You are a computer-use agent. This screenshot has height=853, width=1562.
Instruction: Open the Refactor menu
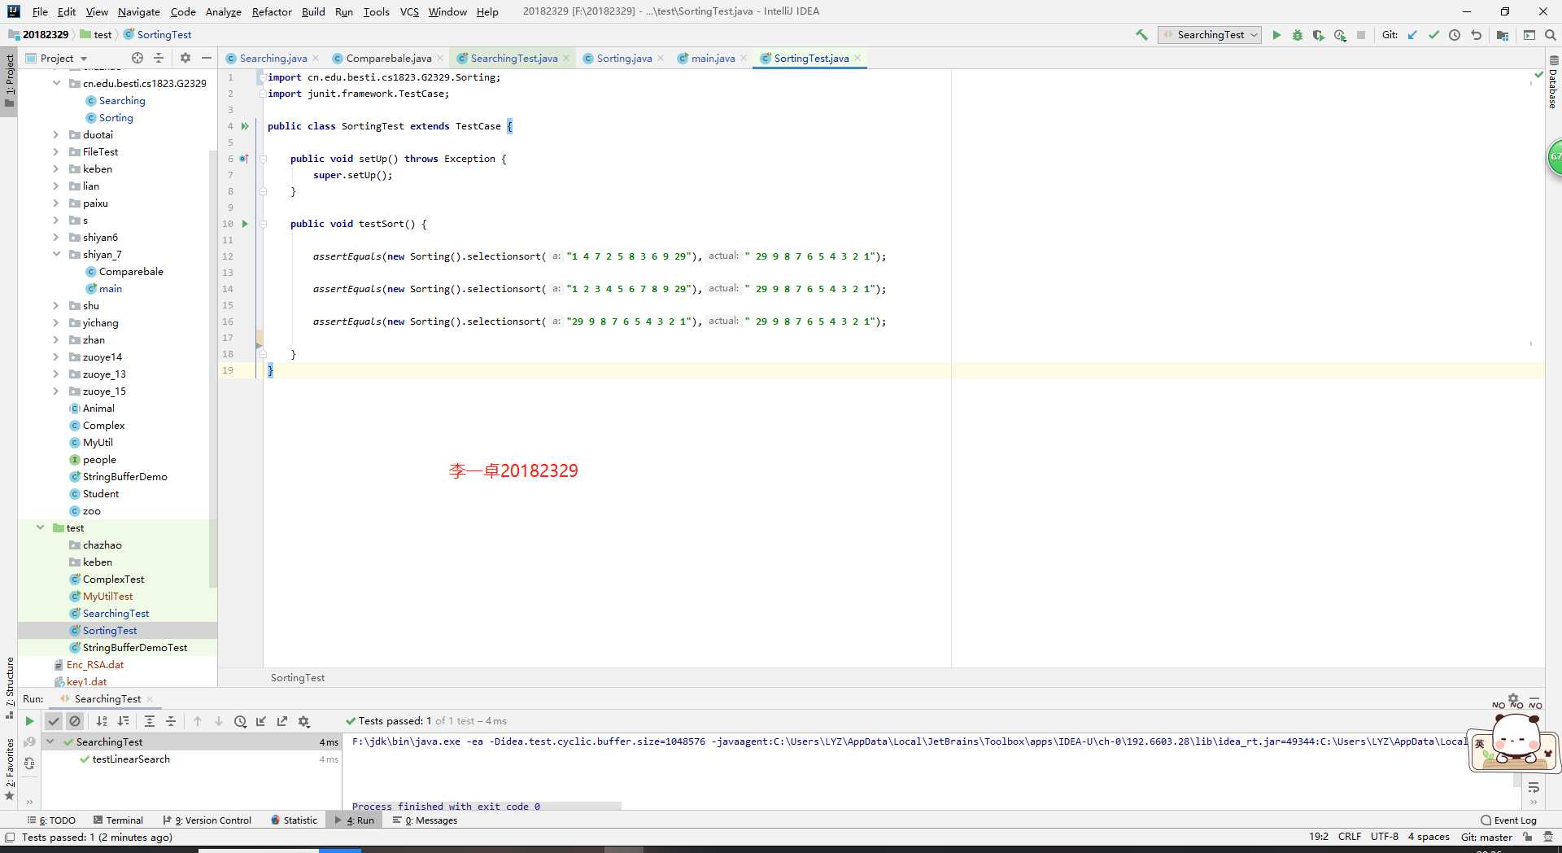pos(272,11)
